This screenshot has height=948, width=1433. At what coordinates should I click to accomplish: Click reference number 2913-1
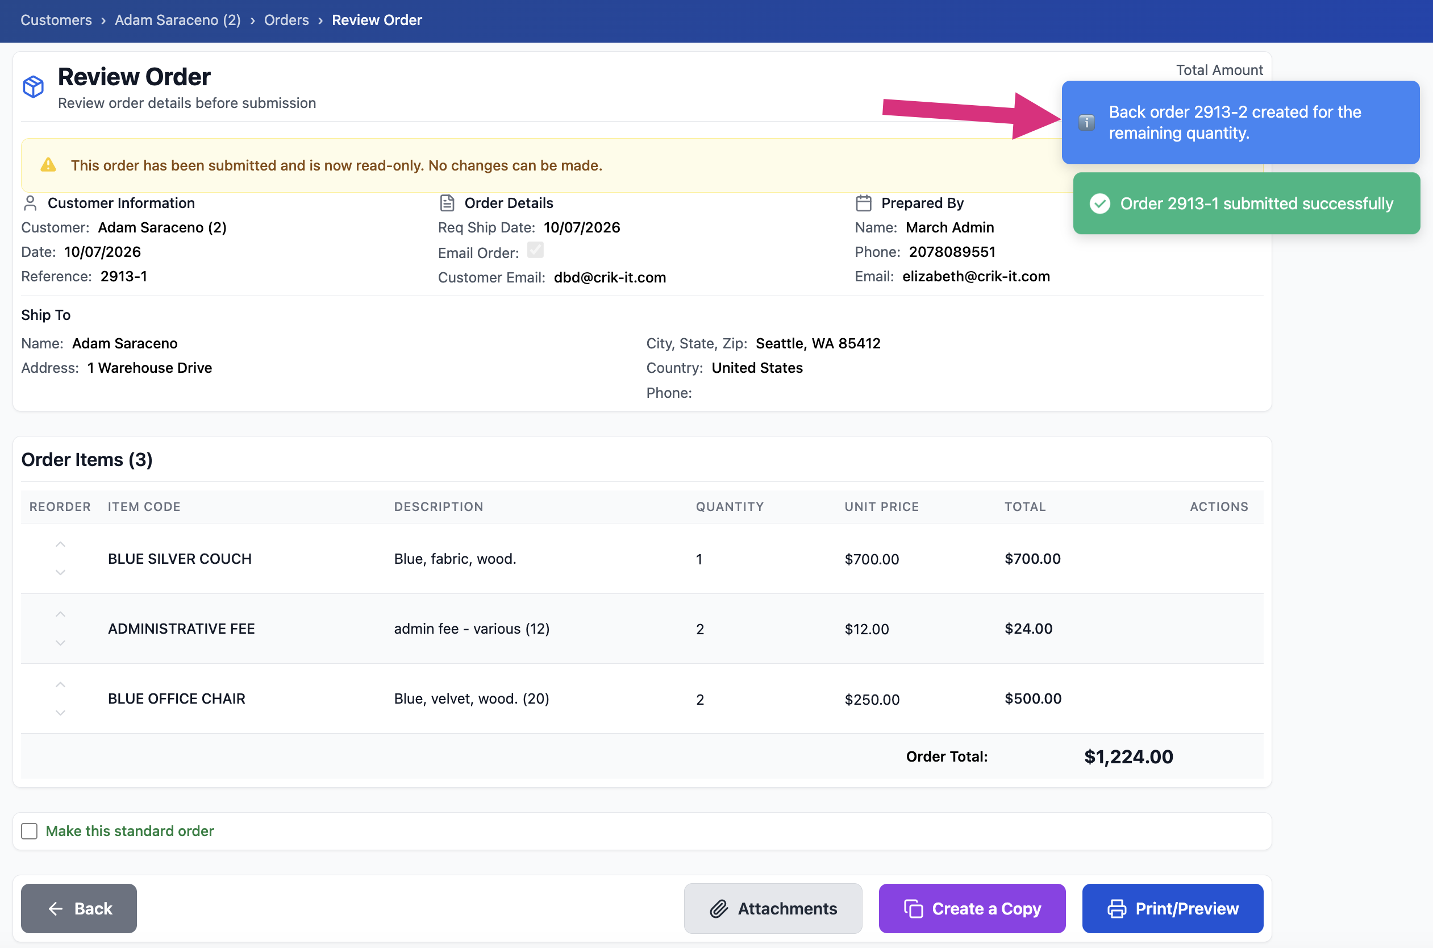(x=124, y=276)
